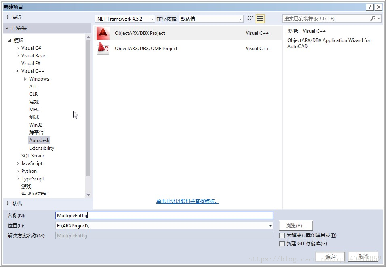Close the 新建项目 dialog

(x=378, y=7)
